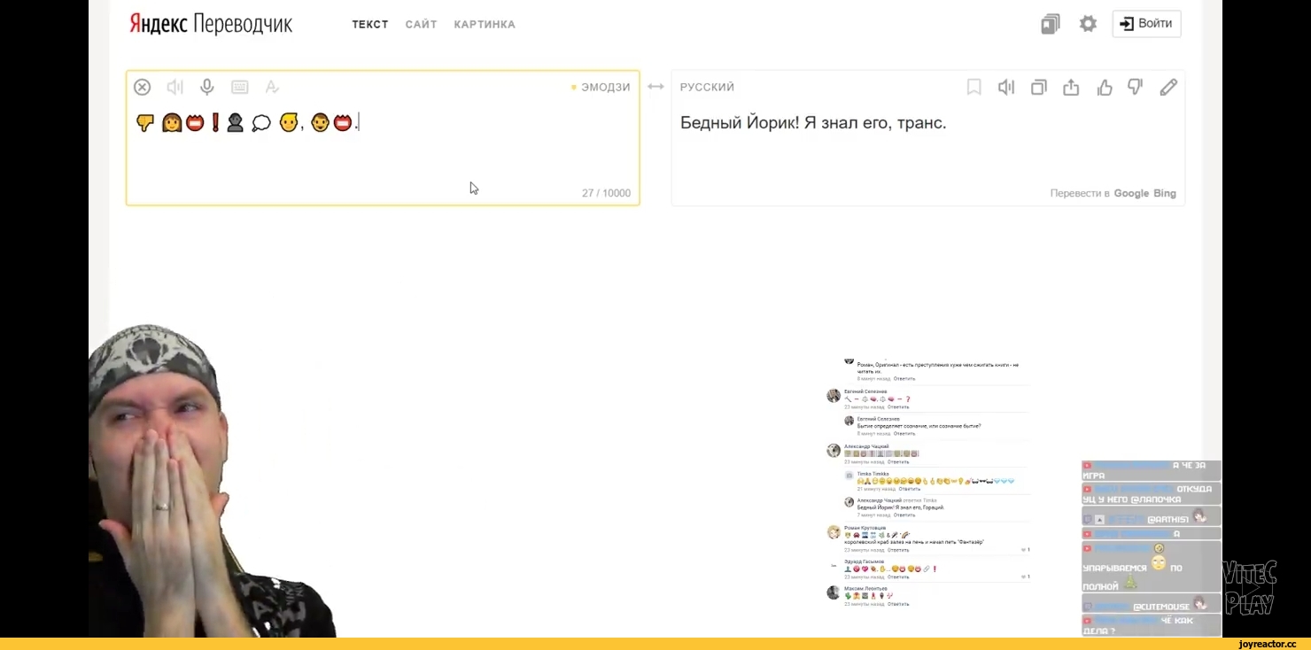Click the 27 / 10000 character counter
The width and height of the screenshot is (1311, 650).
(606, 193)
